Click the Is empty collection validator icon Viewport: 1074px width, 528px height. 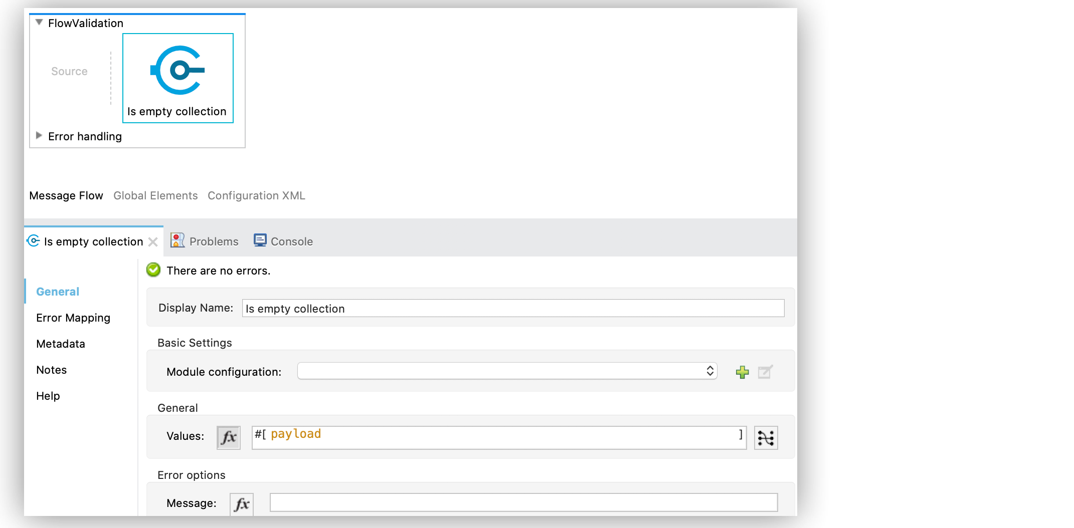coord(178,71)
